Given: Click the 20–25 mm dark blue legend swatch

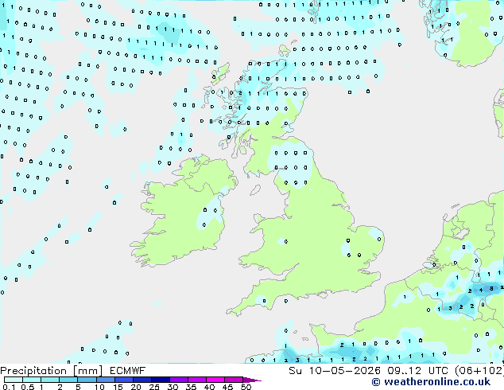Looking at the screenshot, I should (142, 380).
